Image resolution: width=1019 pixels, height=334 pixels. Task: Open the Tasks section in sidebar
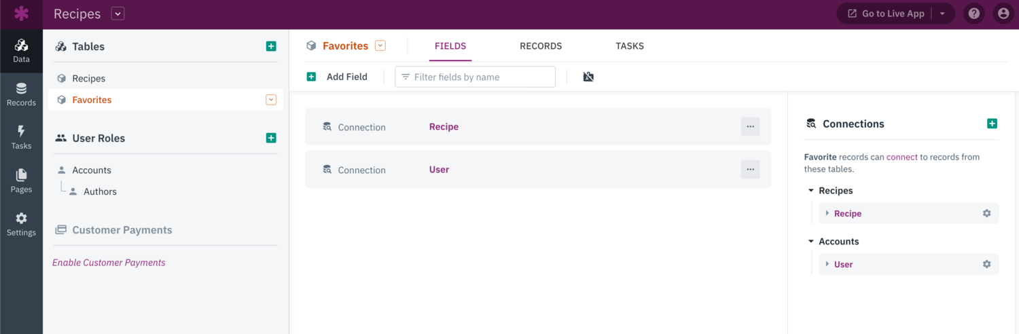tap(21, 138)
